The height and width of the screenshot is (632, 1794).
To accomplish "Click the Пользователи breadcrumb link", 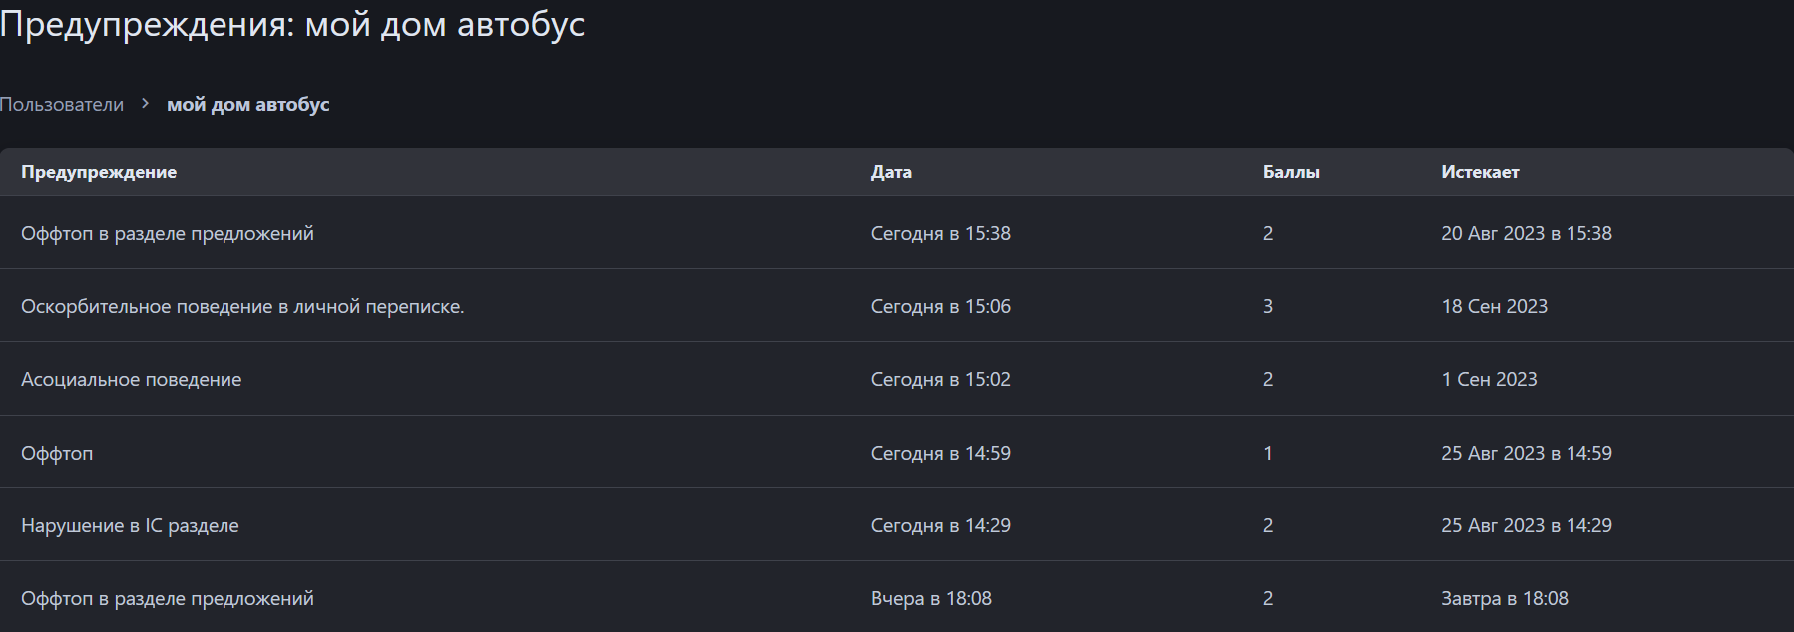I will 62,105.
